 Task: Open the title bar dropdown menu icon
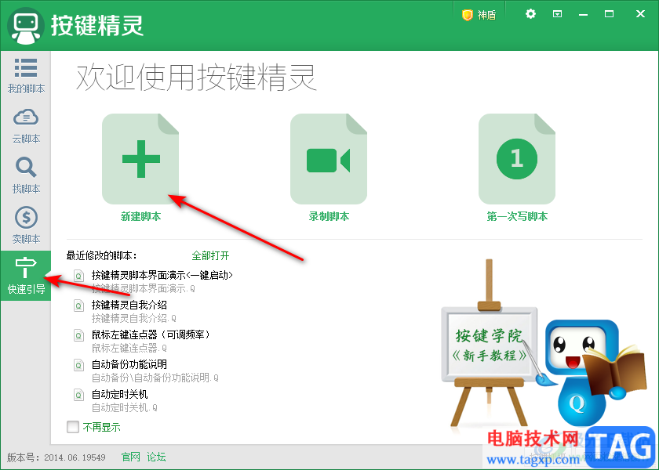coord(557,14)
